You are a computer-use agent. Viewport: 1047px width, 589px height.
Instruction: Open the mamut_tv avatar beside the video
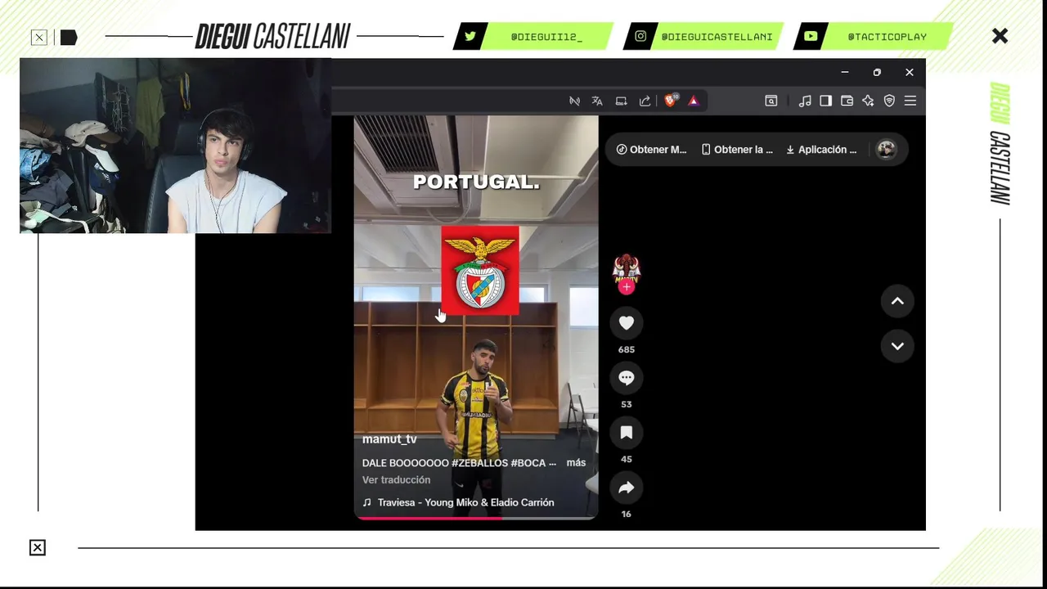627,268
